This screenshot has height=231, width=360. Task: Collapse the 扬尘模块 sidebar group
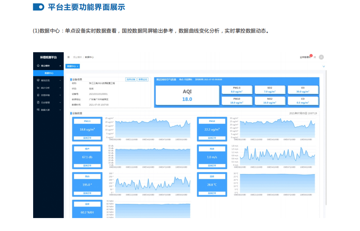point(60,66)
